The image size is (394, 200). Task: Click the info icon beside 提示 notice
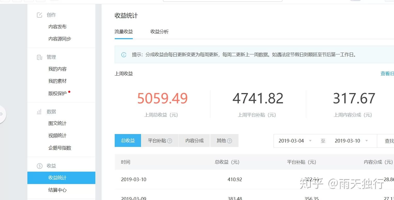pyautogui.click(x=124, y=55)
